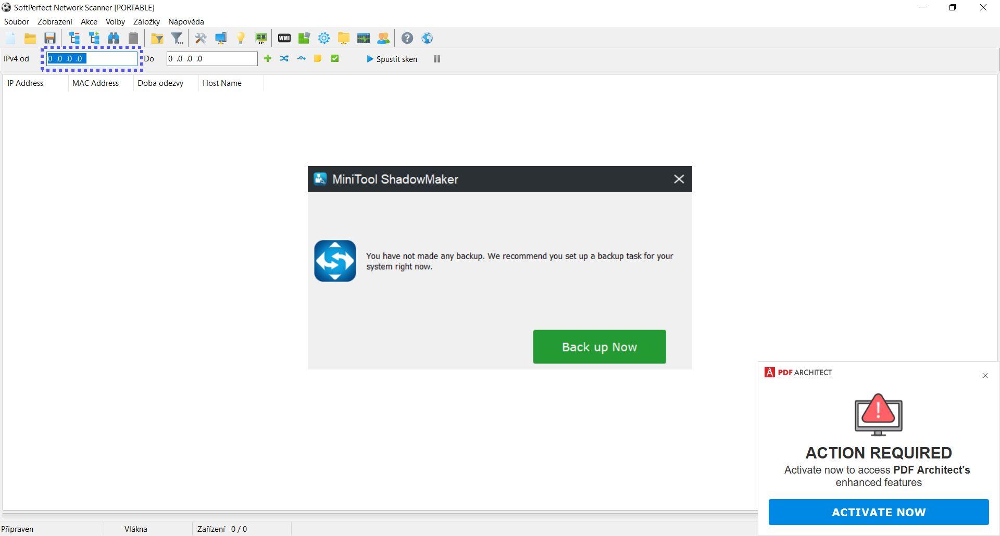Open search with the binoculars icon
Image resolution: width=1000 pixels, height=536 pixels.
114,38
